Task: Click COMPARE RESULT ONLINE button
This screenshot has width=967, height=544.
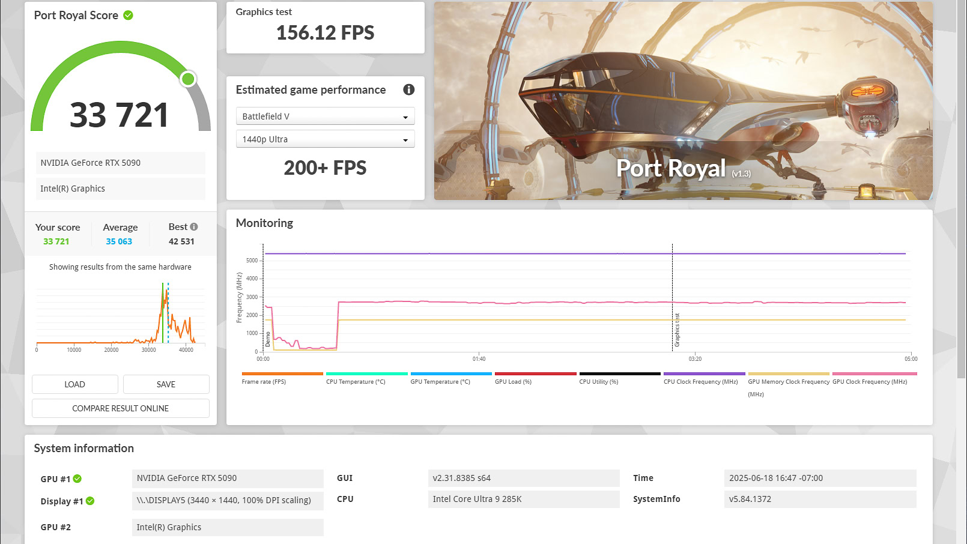Action: click(121, 408)
